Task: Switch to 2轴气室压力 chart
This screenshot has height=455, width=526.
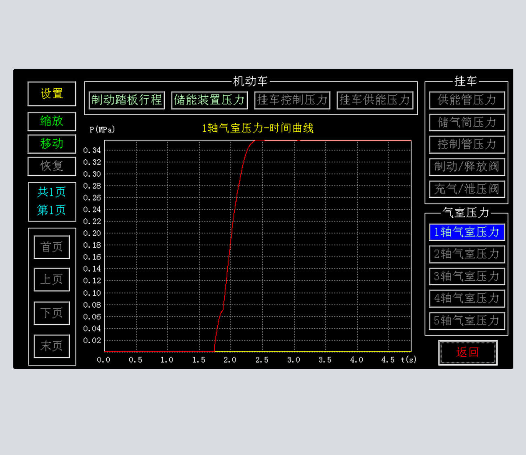Action: [x=467, y=254]
